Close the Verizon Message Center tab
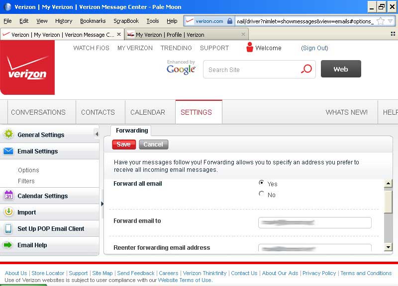Screen dimensions: 398x286 pyautogui.click(x=119, y=34)
